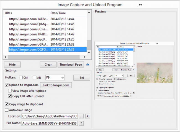Click the 2014/03/12 21:32 timestamp
Image resolution: width=180 pixels, height=132 pixels.
pos(62,44)
